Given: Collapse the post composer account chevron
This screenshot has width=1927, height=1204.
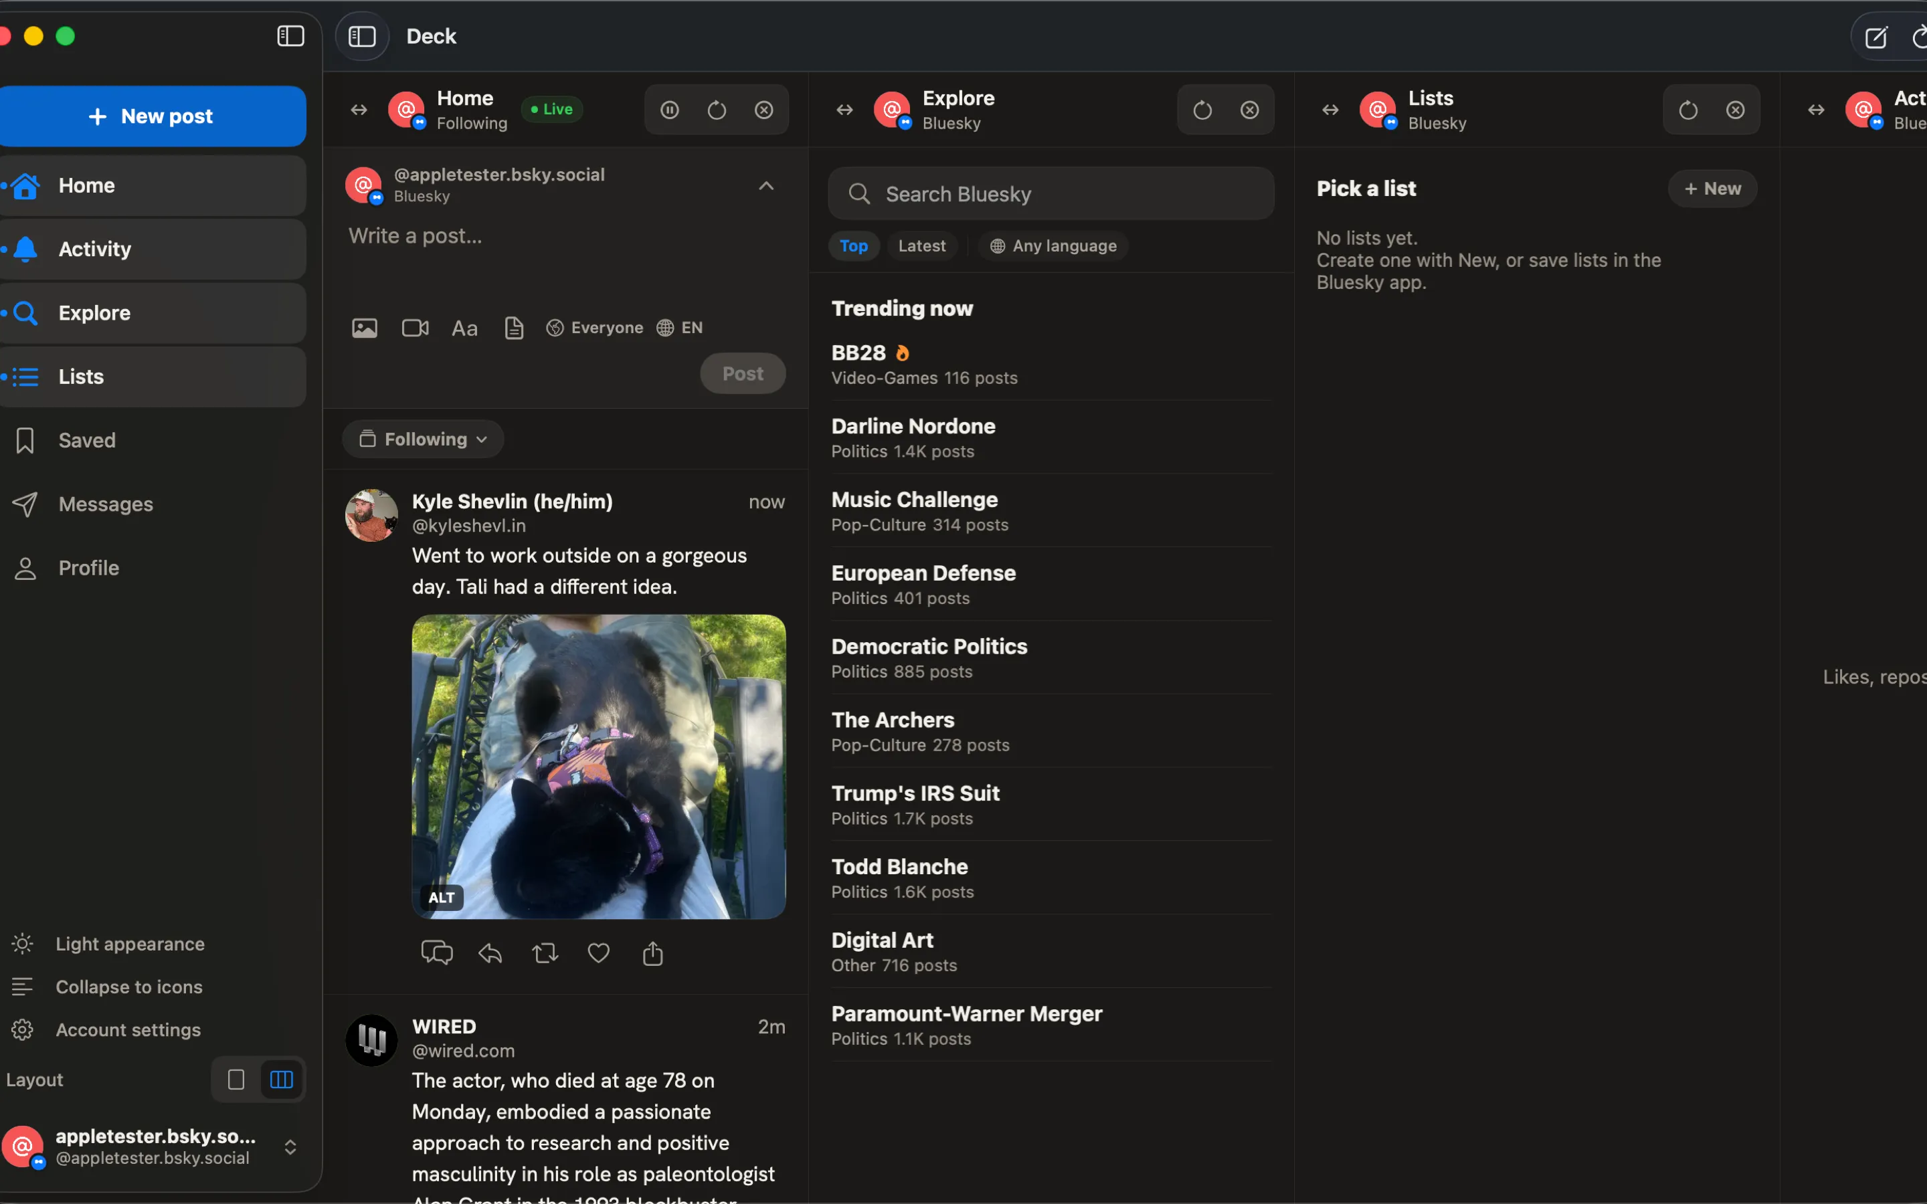Looking at the screenshot, I should (766, 185).
